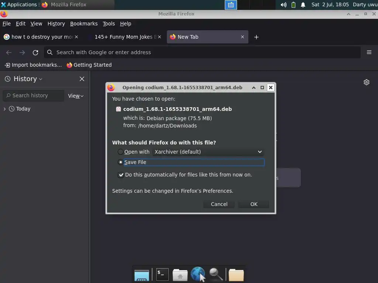
Task: Expand the Today history entry
Action: [4, 109]
